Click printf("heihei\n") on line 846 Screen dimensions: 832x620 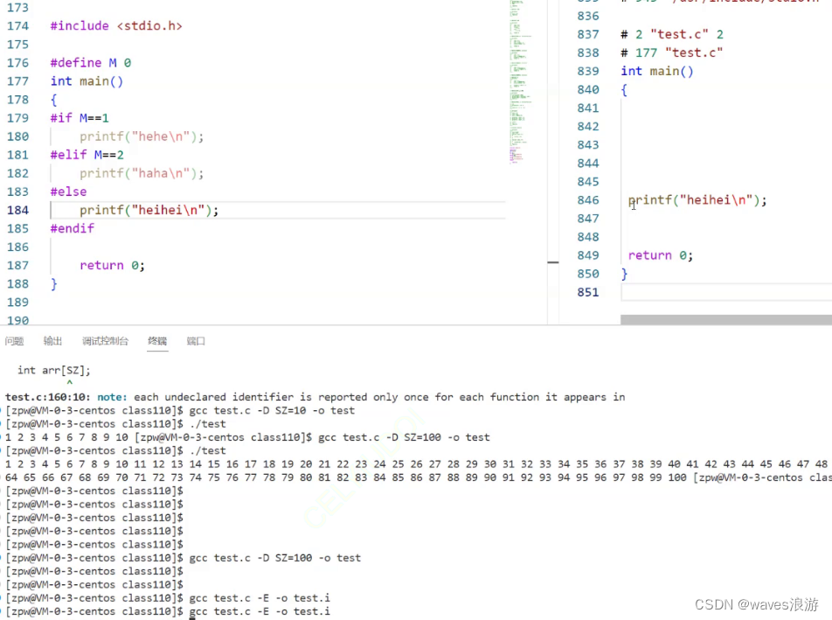[697, 200]
